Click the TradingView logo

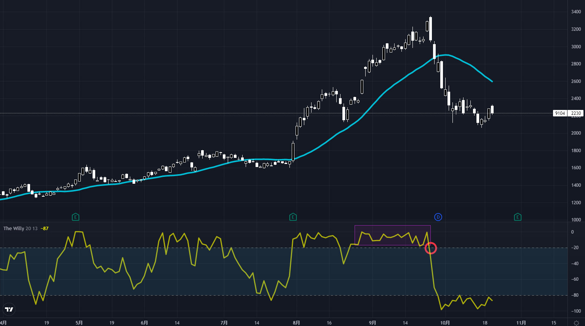[9, 309]
